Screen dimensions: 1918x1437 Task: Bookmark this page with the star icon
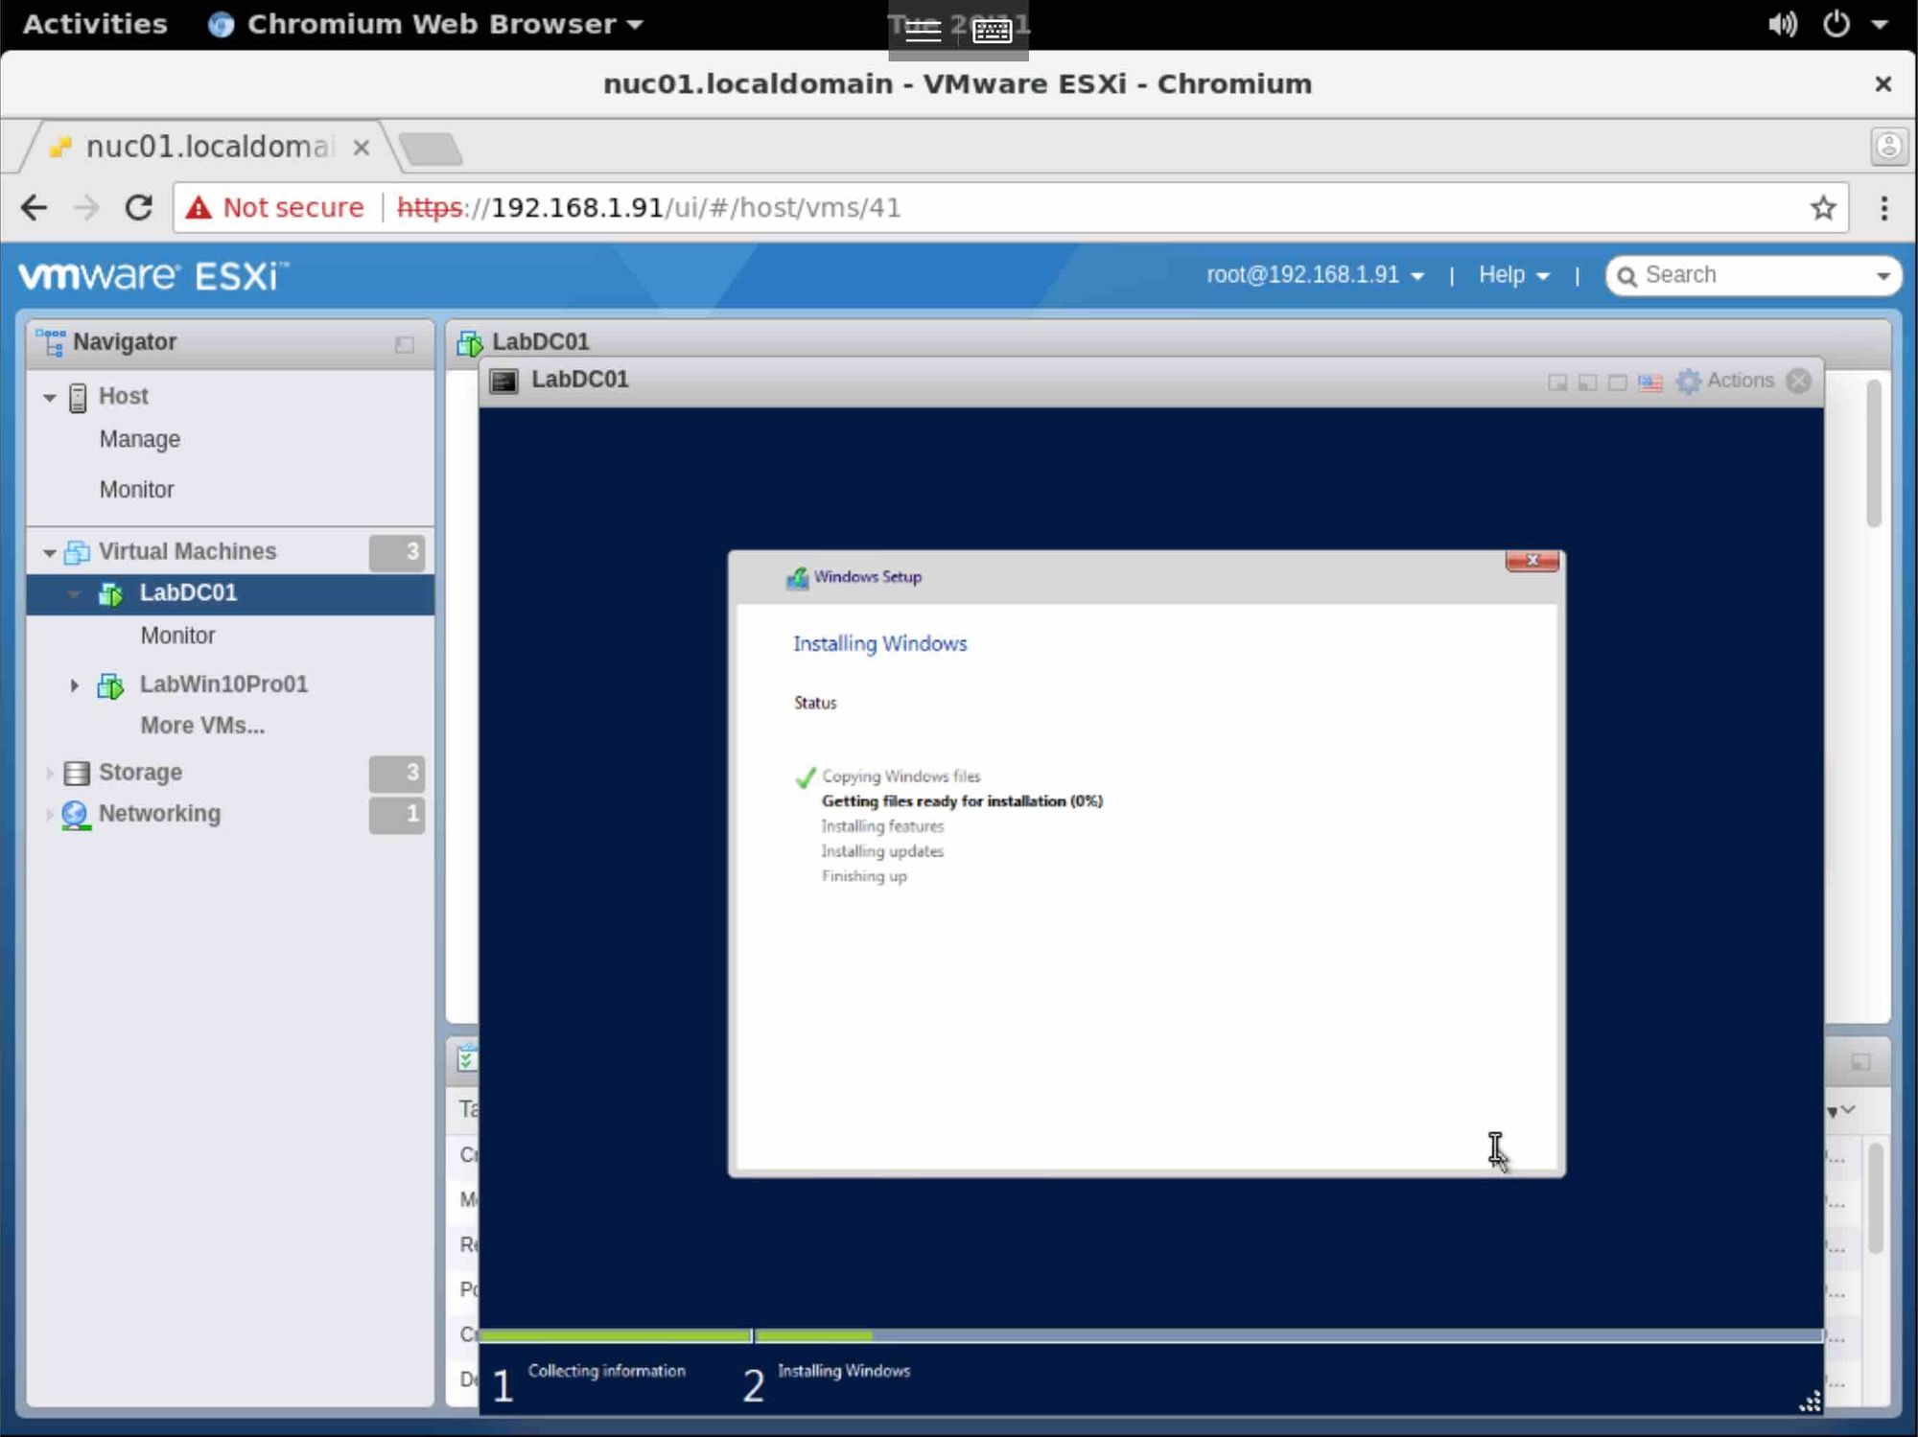tap(1823, 208)
